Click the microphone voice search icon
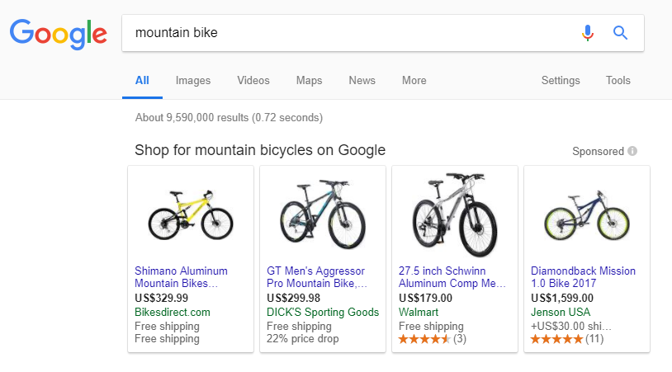 point(588,33)
